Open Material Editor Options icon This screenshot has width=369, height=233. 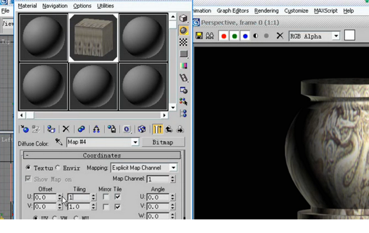(x=184, y=90)
